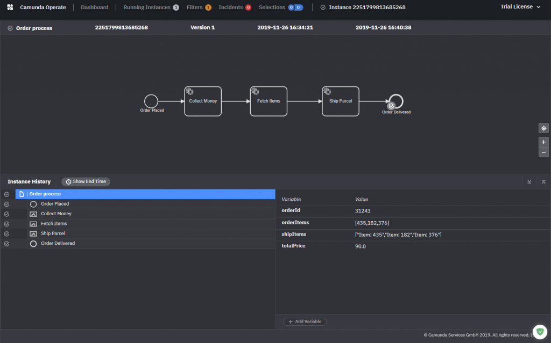This screenshot has width=551, height=343.
Task: Click circle event icon beside Order Delivered row
Action: [33, 243]
